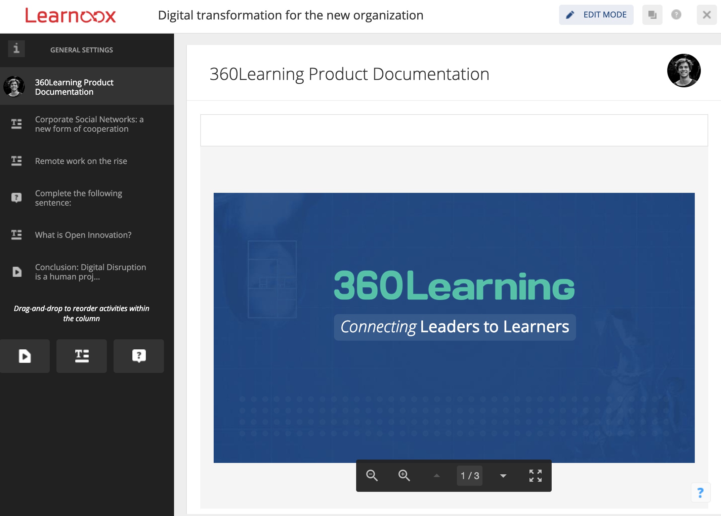
Task: Click the empty description text box
Action: coord(454,130)
